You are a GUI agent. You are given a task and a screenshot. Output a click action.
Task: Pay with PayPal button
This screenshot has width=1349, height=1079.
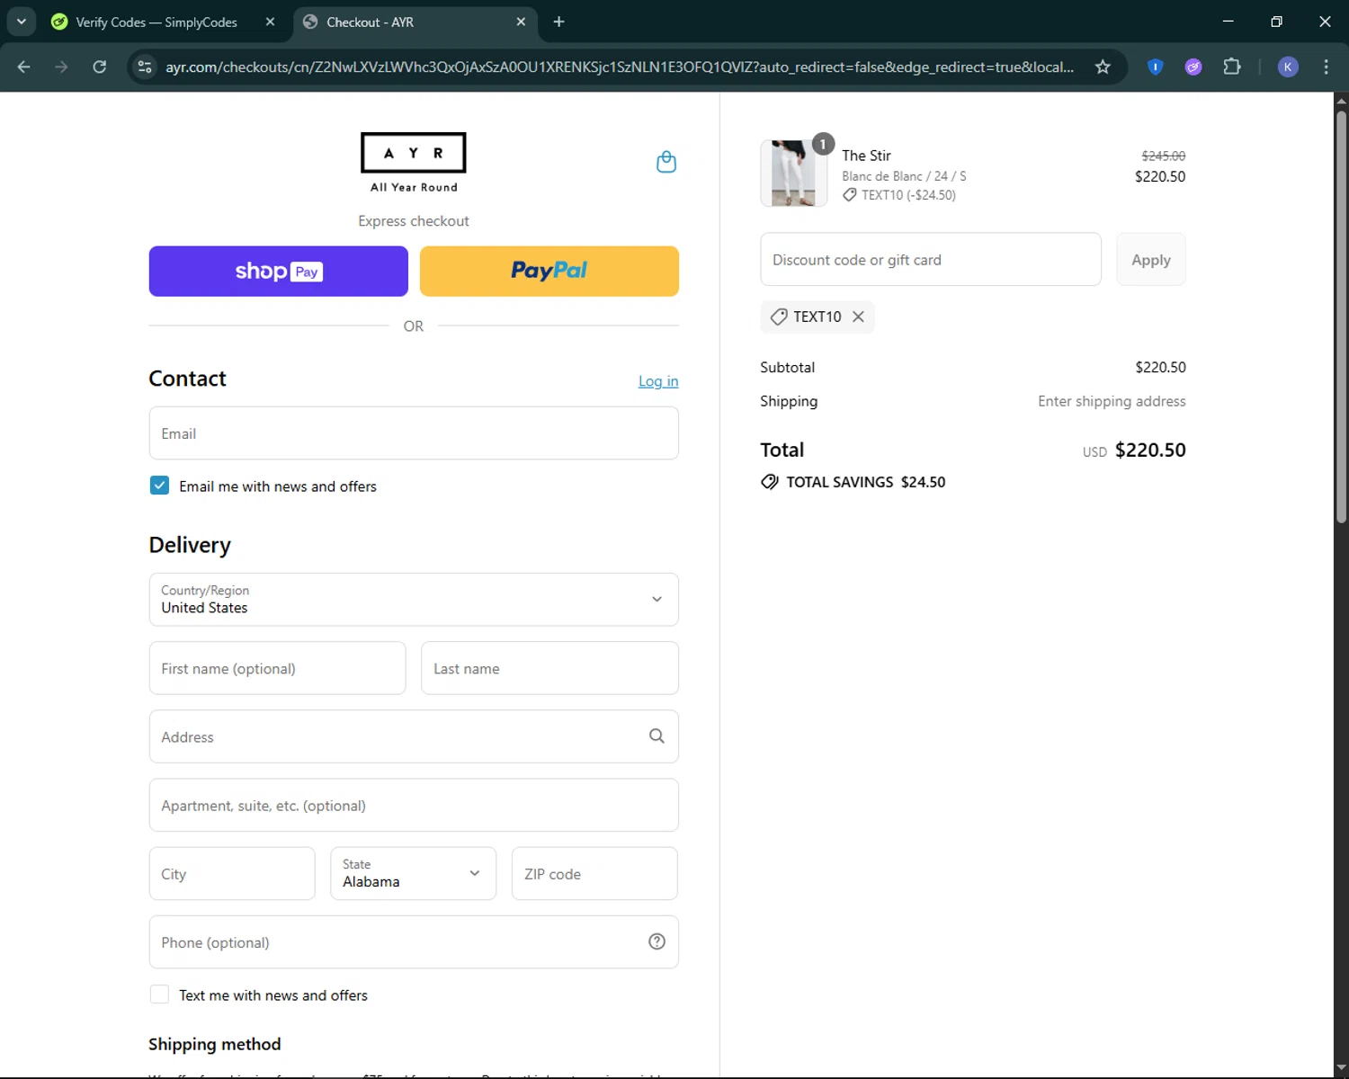(x=549, y=271)
